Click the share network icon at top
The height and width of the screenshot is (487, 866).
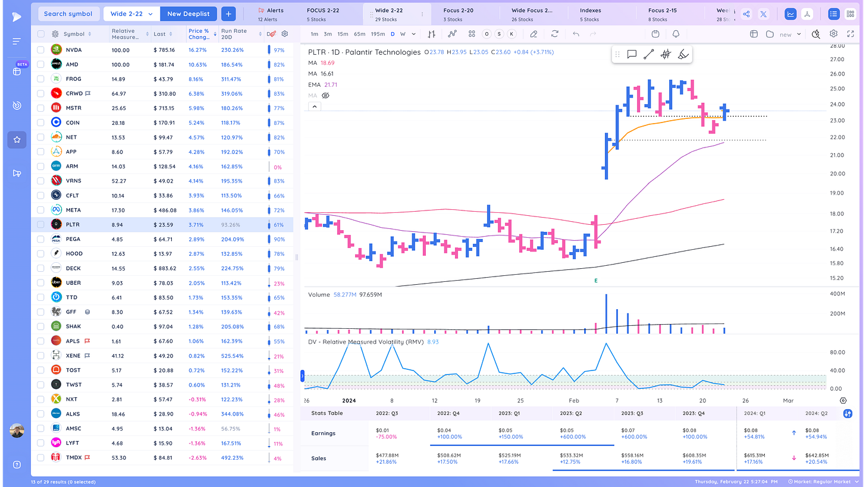point(746,14)
